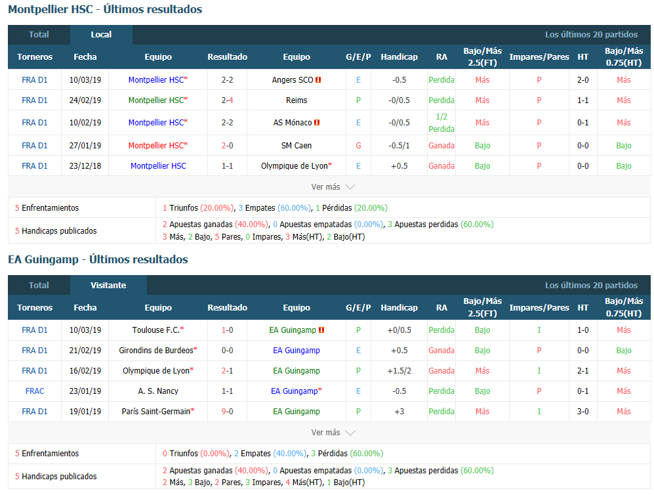654x495 pixels.
Task: Click 'Los últimos 20 partidos' in EA Guingamp section
Action: click(x=591, y=285)
